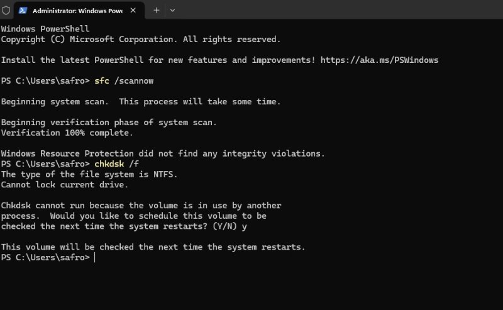Click the empty title bar area
This screenshot has height=310, width=503.
tap(340, 10)
